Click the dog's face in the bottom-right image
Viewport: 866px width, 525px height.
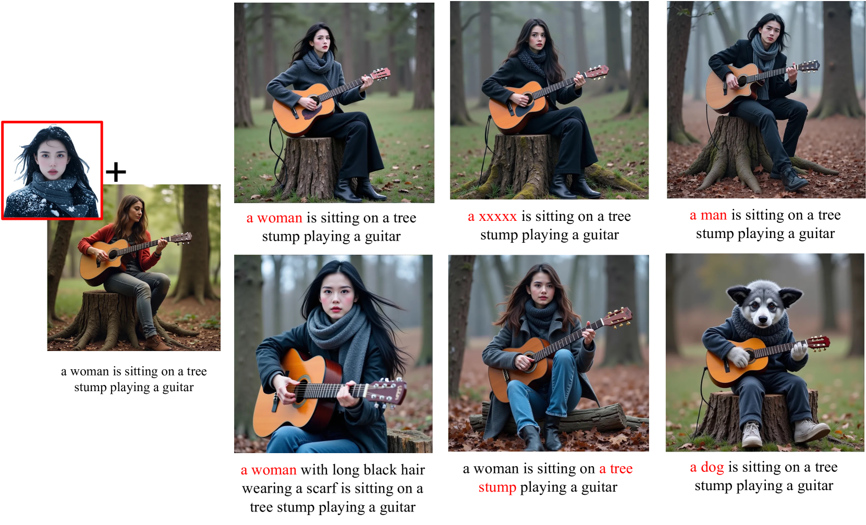(x=763, y=306)
